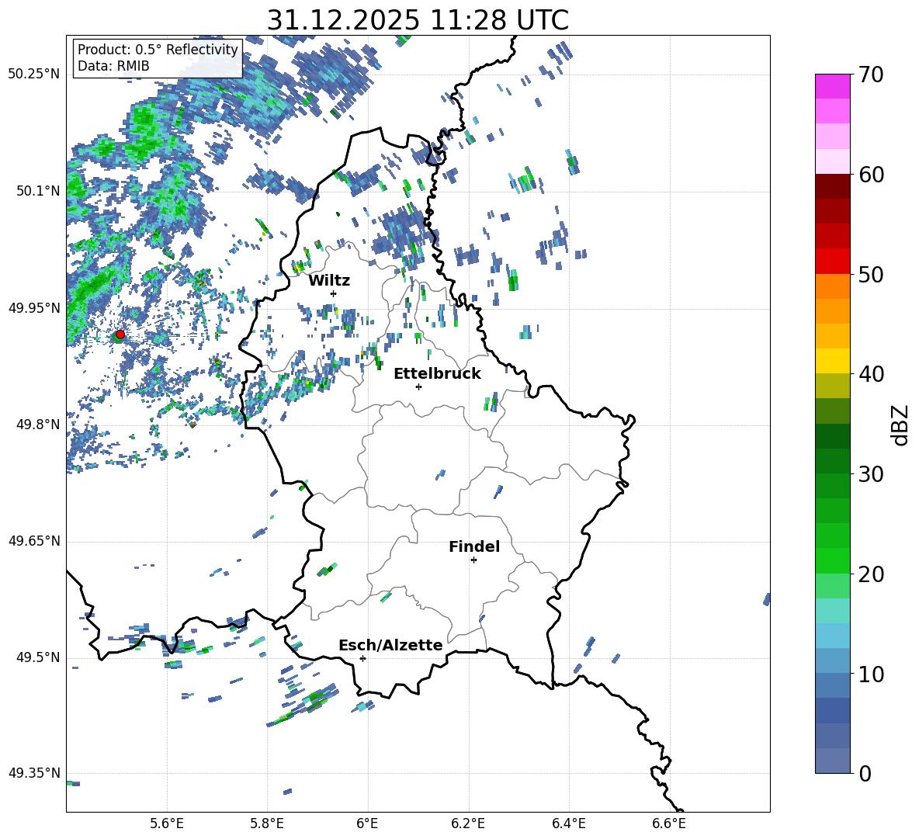
Task: Click the Wiltz cross marker
Action: pyautogui.click(x=334, y=293)
